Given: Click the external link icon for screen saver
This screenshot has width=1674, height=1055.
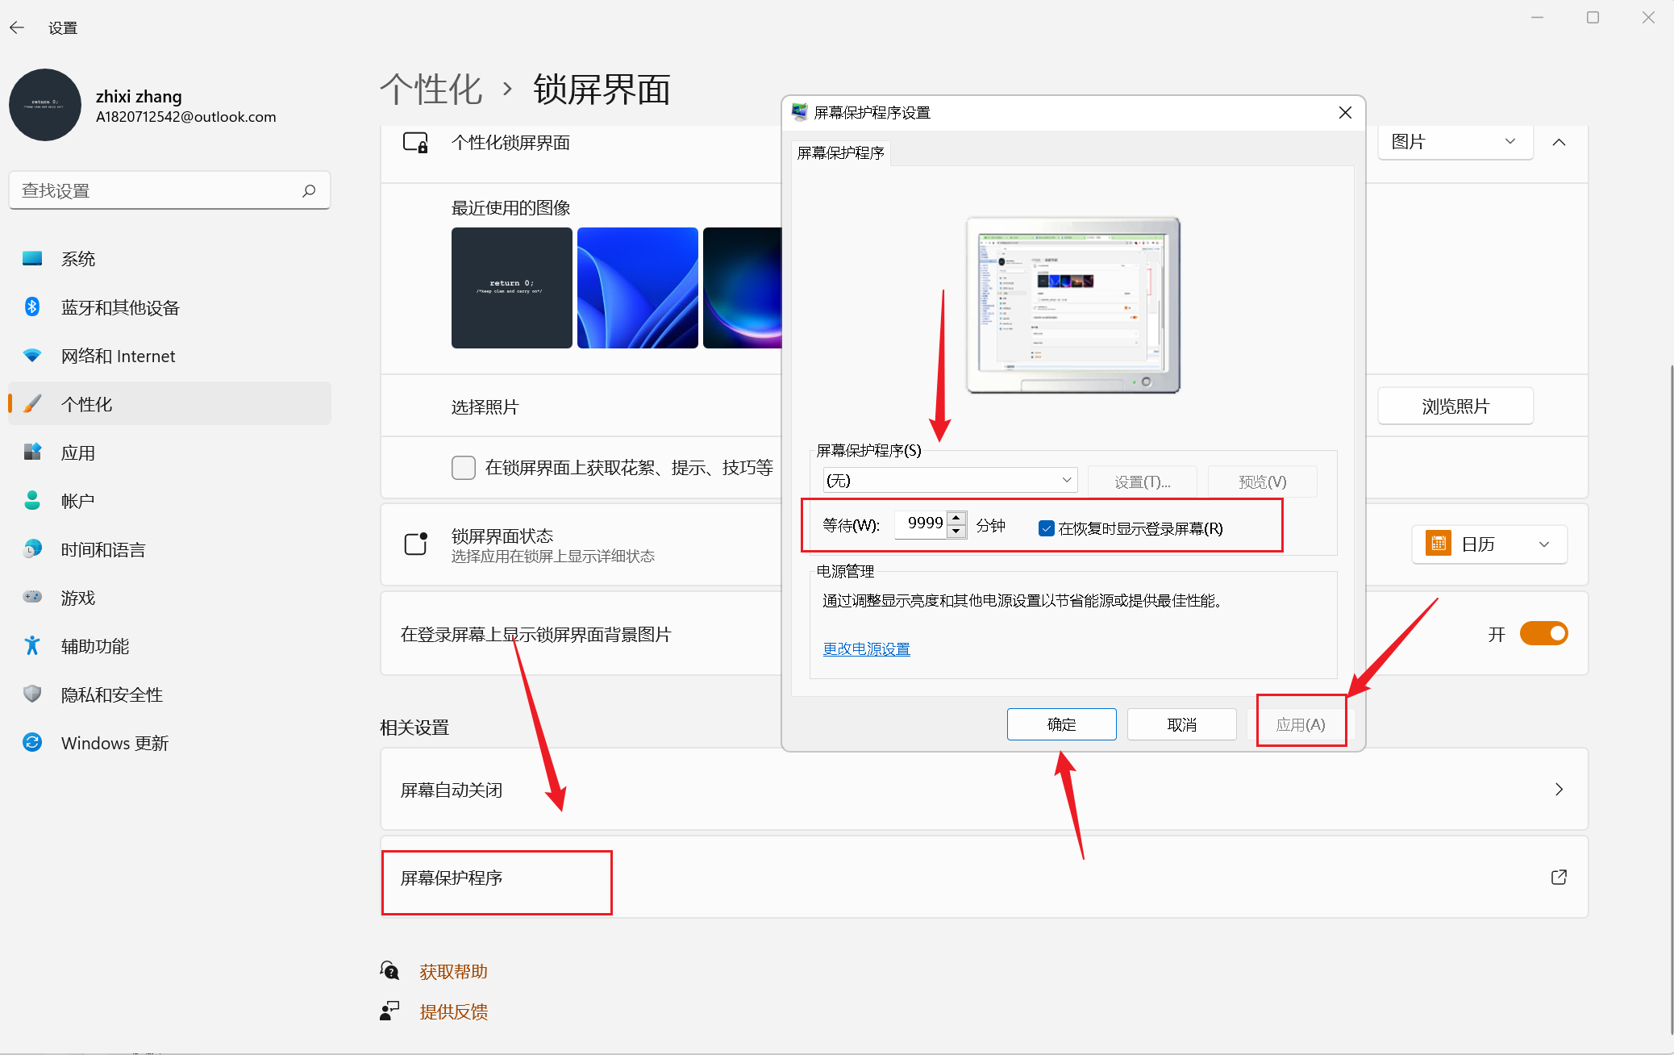Looking at the screenshot, I should [x=1559, y=877].
